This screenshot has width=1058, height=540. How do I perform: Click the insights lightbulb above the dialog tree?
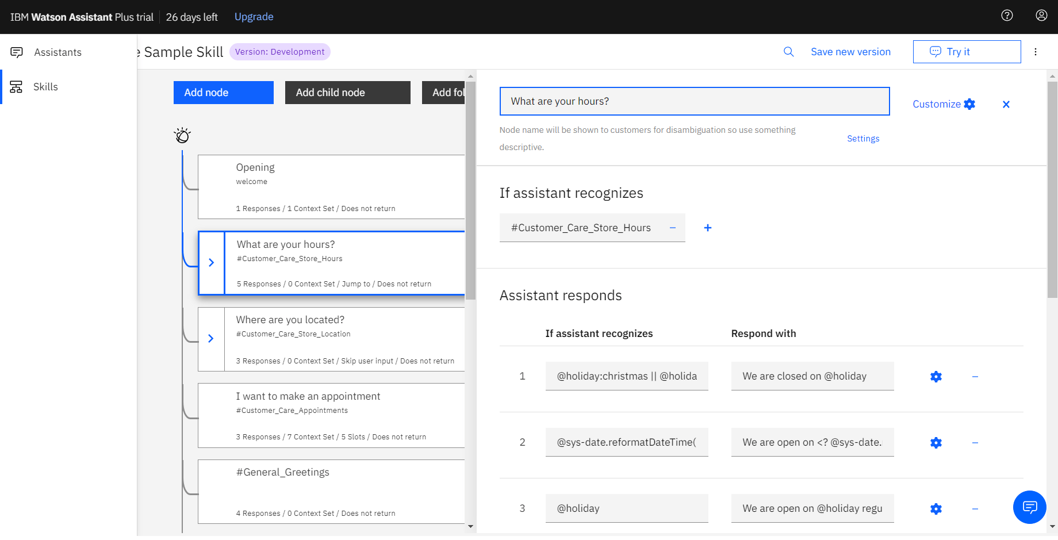tap(182, 135)
